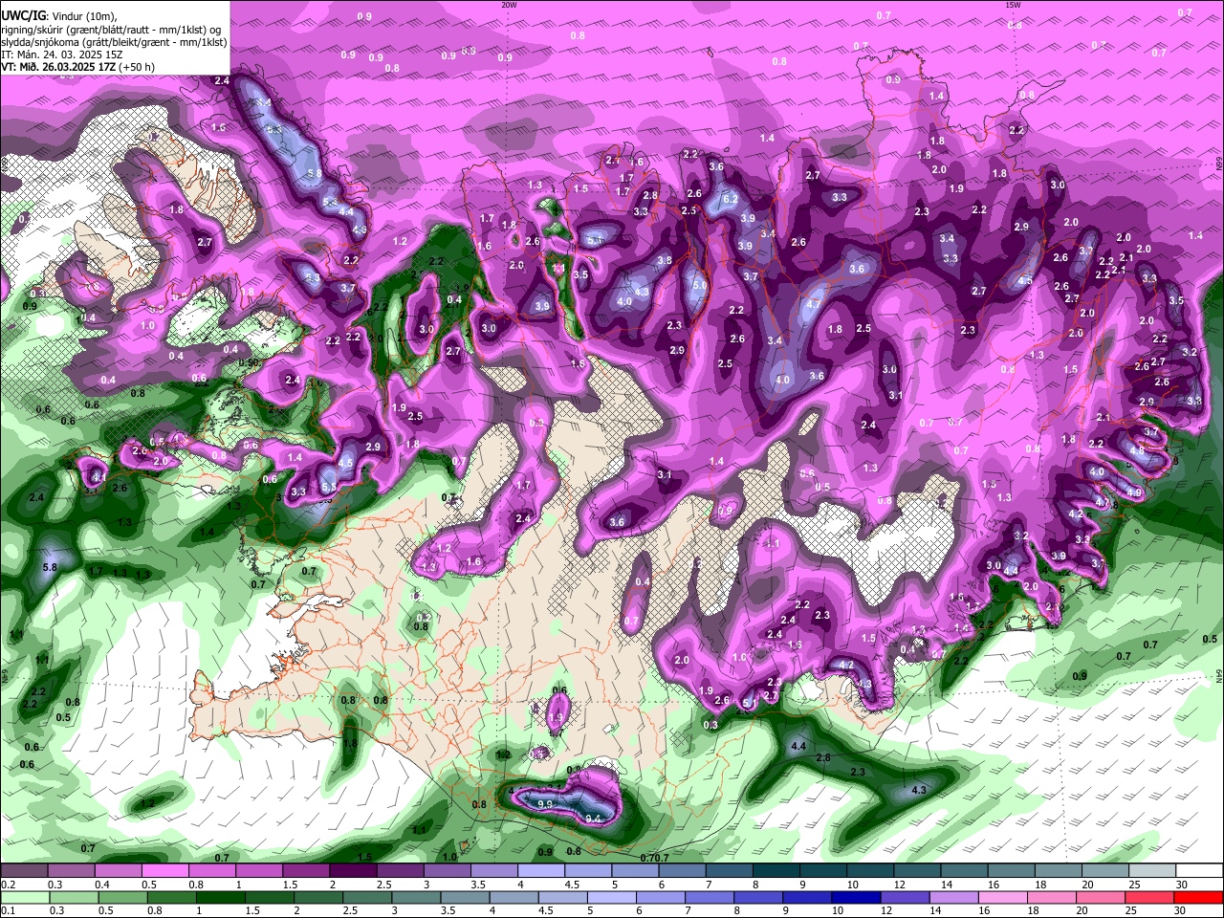This screenshot has height=918, width=1224.
Task: Click the 0.2 label of the snow legend
Action: pos(9,885)
